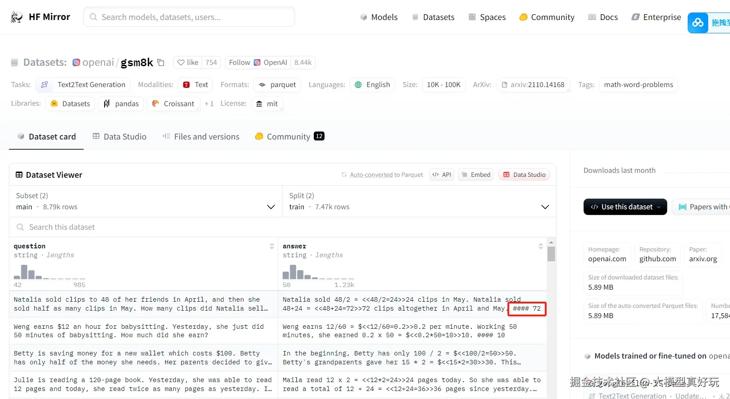Switch to the Dataset card tab
Image resolution: width=730 pixels, height=399 pixels.
46,137
